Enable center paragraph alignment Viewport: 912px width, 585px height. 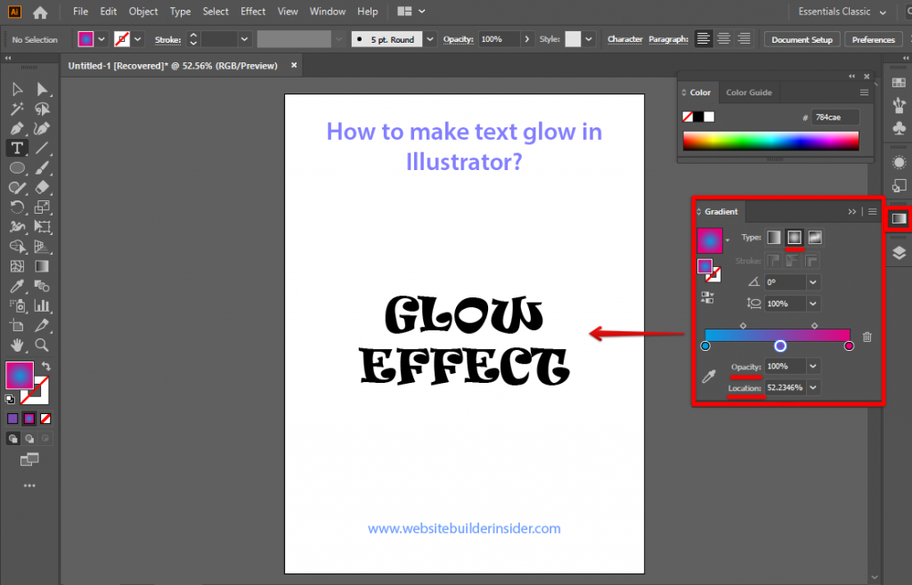pyautogui.click(x=724, y=39)
